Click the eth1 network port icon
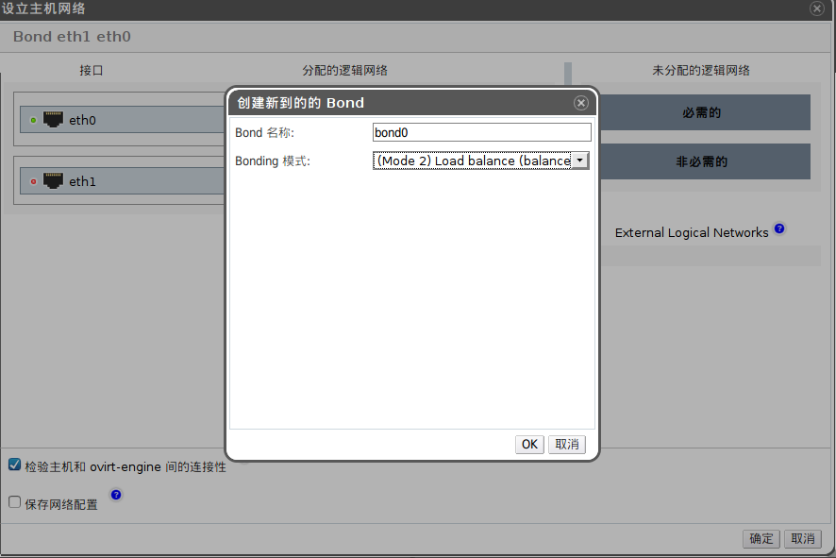The height and width of the screenshot is (558, 836). [54, 181]
